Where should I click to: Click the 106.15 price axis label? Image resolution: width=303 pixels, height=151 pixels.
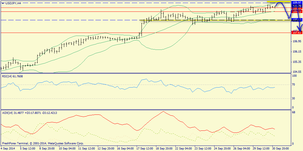297,52
